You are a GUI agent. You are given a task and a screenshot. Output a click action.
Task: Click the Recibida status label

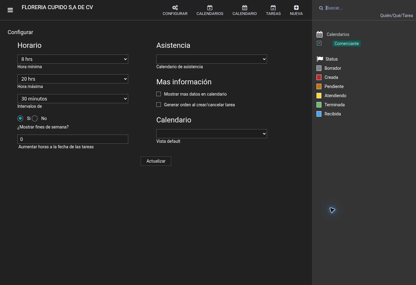[x=333, y=114]
